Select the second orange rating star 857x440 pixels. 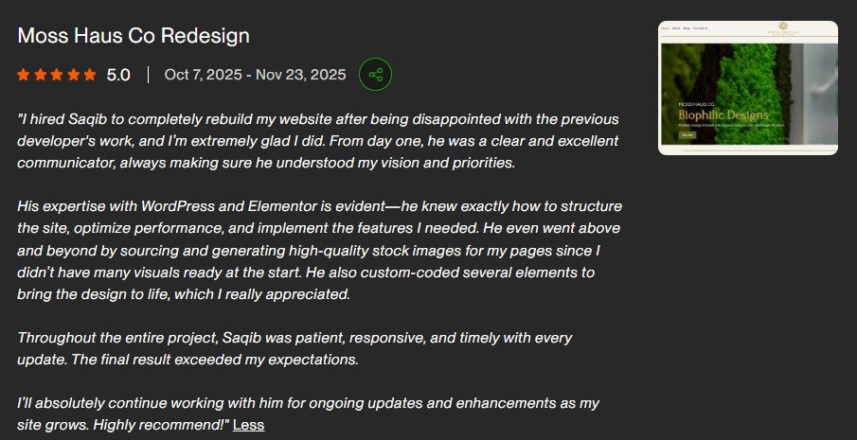click(41, 75)
